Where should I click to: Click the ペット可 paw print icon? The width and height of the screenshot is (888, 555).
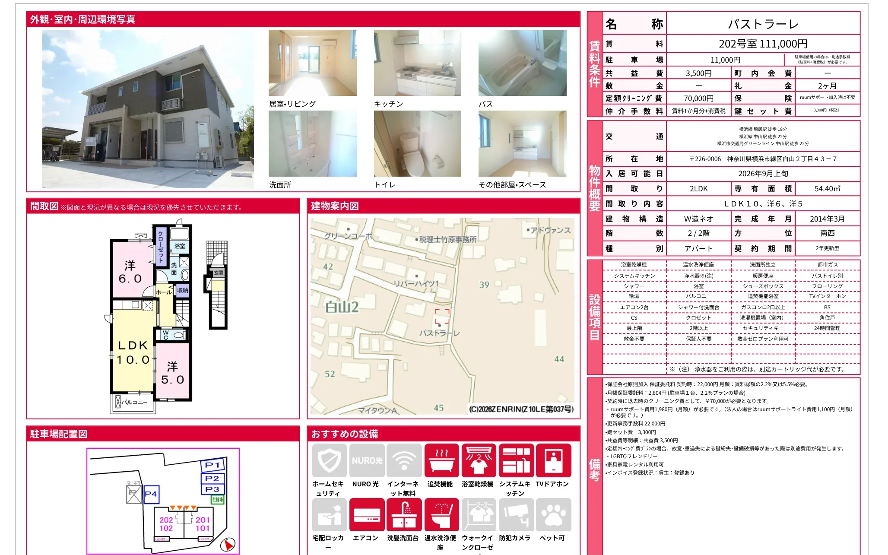553,514
